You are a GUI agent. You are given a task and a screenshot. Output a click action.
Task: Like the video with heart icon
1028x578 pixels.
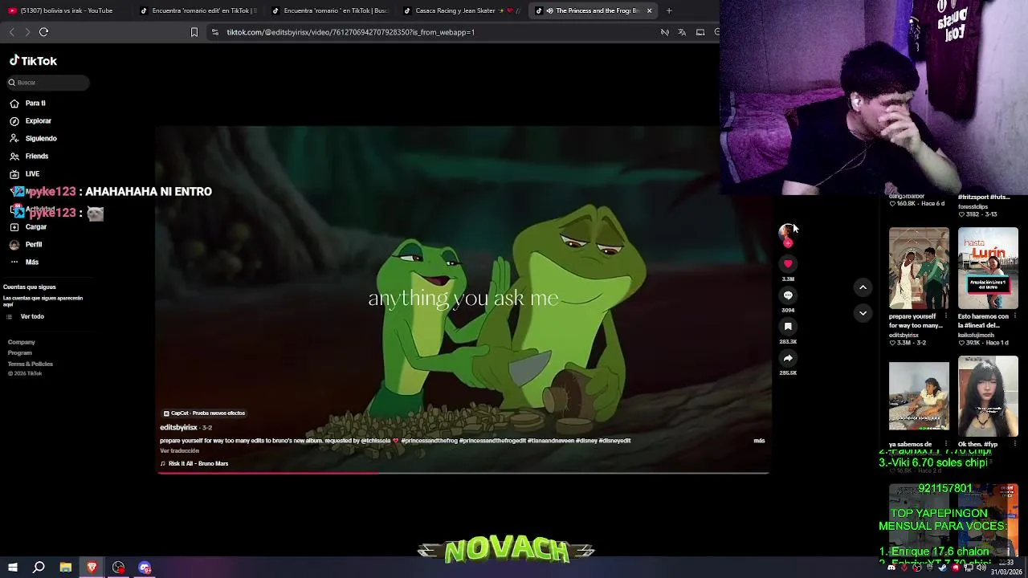pos(788,263)
